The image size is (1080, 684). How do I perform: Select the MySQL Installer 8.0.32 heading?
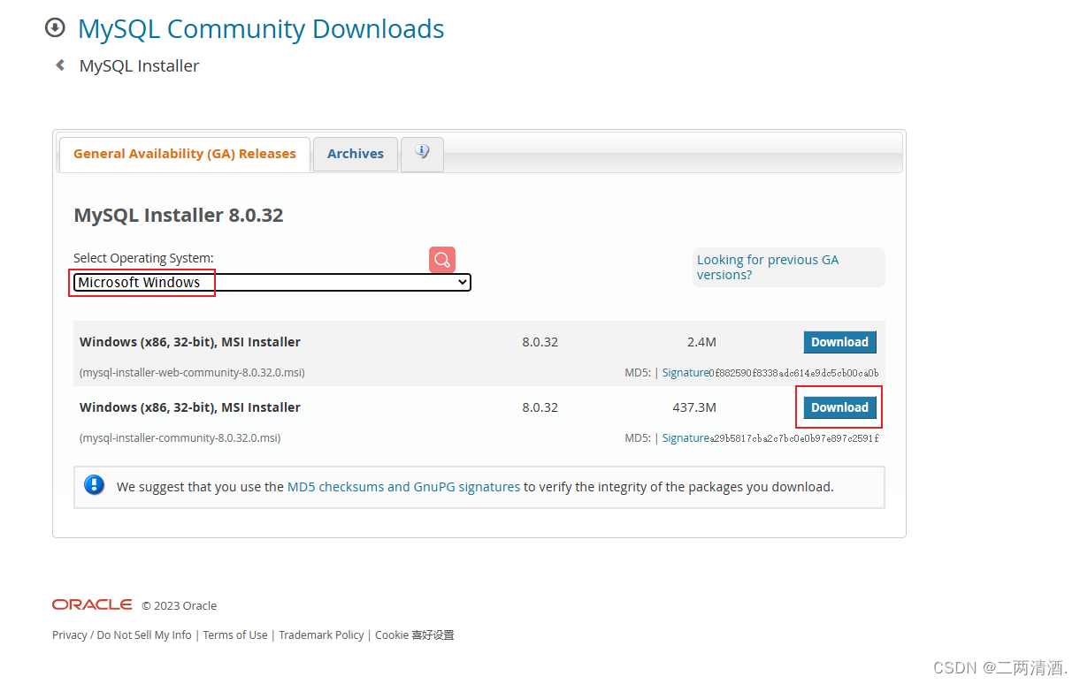[179, 215]
